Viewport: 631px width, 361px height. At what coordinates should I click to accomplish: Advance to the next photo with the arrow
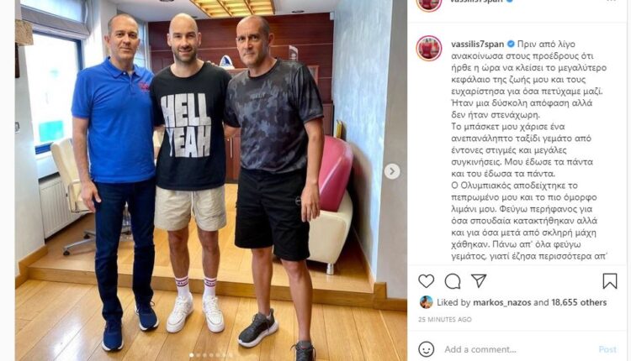392,171
